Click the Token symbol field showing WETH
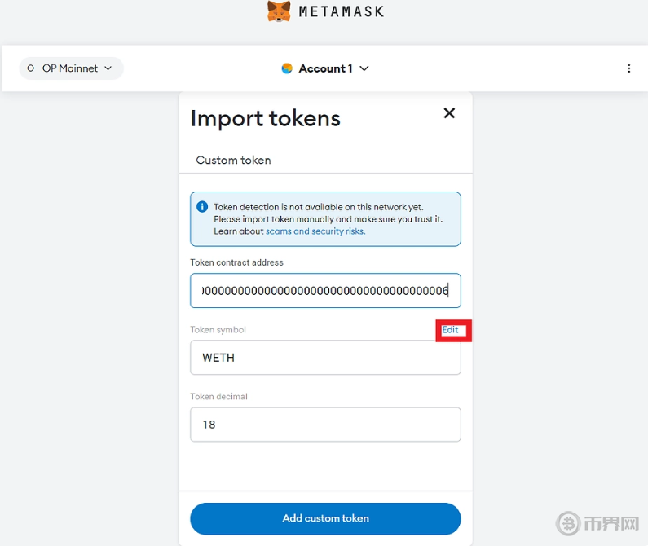Image resolution: width=648 pixels, height=546 pixels. [x=325, y=358]
